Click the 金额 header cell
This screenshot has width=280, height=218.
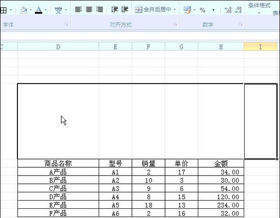(221, 163)
